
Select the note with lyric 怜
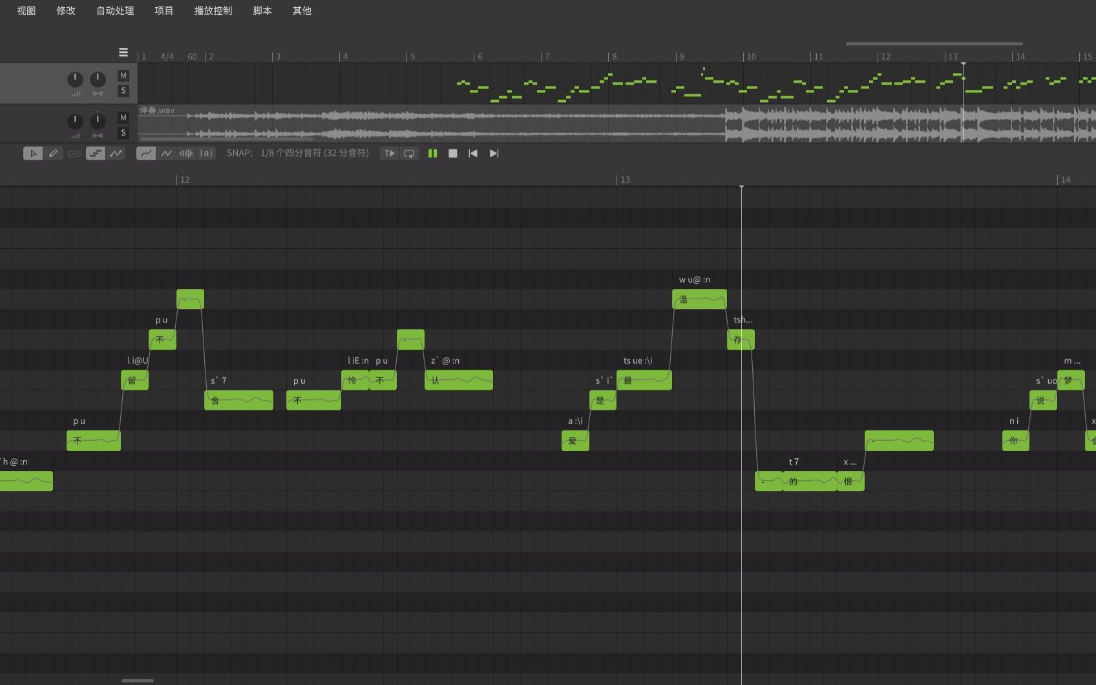point(355,380)
